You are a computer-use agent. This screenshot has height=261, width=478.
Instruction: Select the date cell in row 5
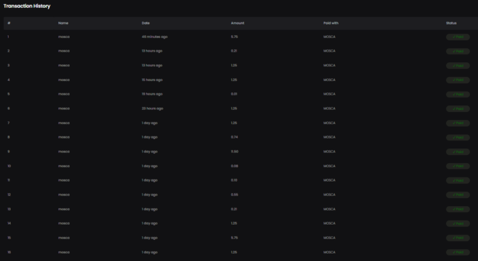152,94
